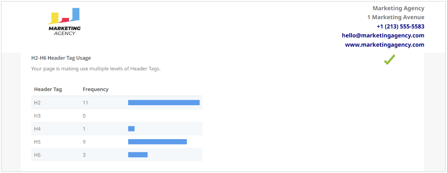Select the H6 row label
Screen dimensions: 447x173
[38, 155]
